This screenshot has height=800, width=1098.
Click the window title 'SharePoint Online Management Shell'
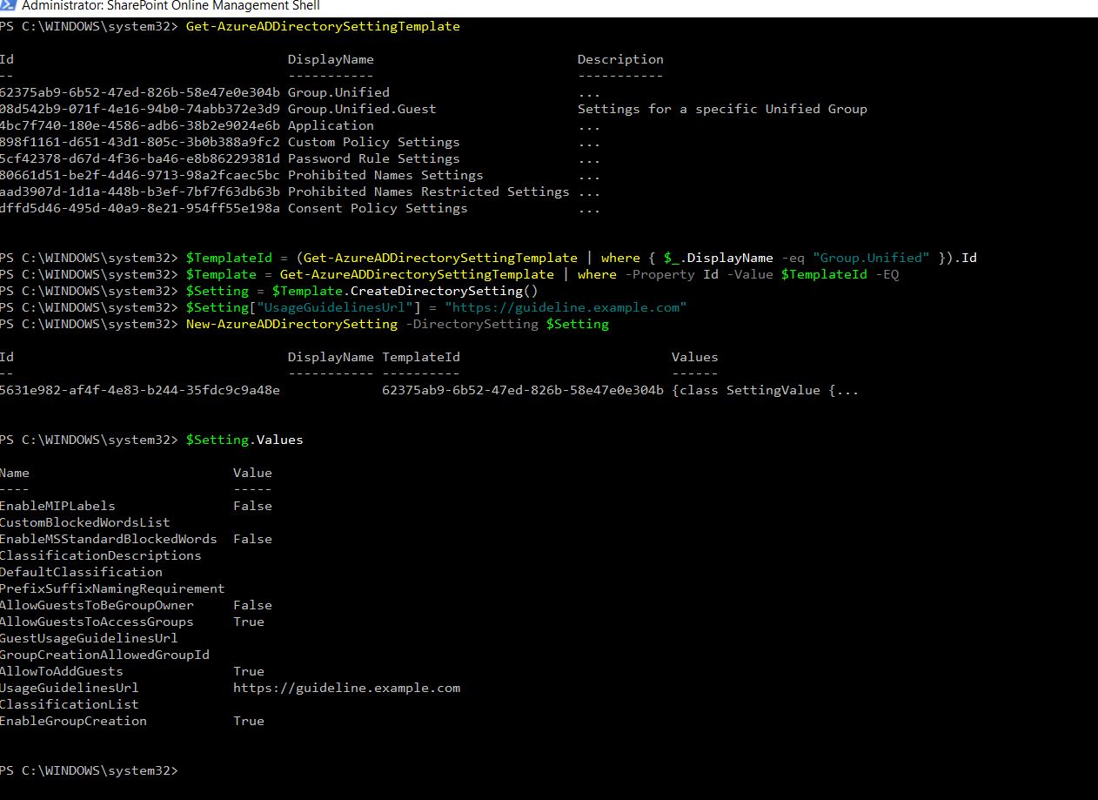coord(171,5)
